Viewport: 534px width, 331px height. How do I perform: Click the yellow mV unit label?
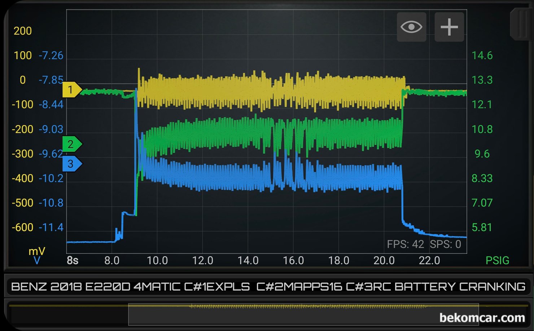(x=37, y=251)
